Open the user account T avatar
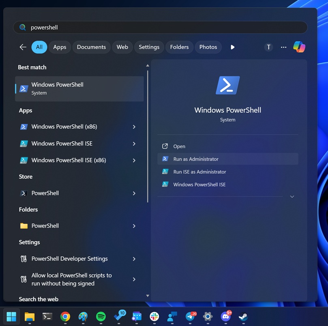This screenshot has height=326, width=328. [x=268, y=47]
